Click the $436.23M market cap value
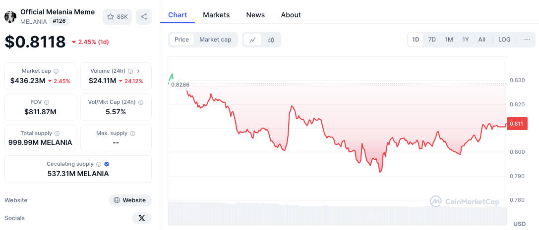Viewport: 539px width, 230px height. (x=28, y=81)
